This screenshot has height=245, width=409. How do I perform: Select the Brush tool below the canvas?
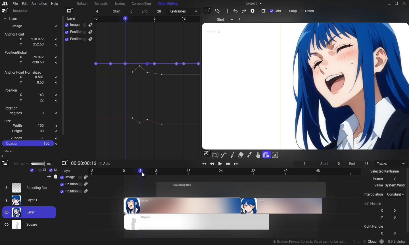(x=233, y=155)
